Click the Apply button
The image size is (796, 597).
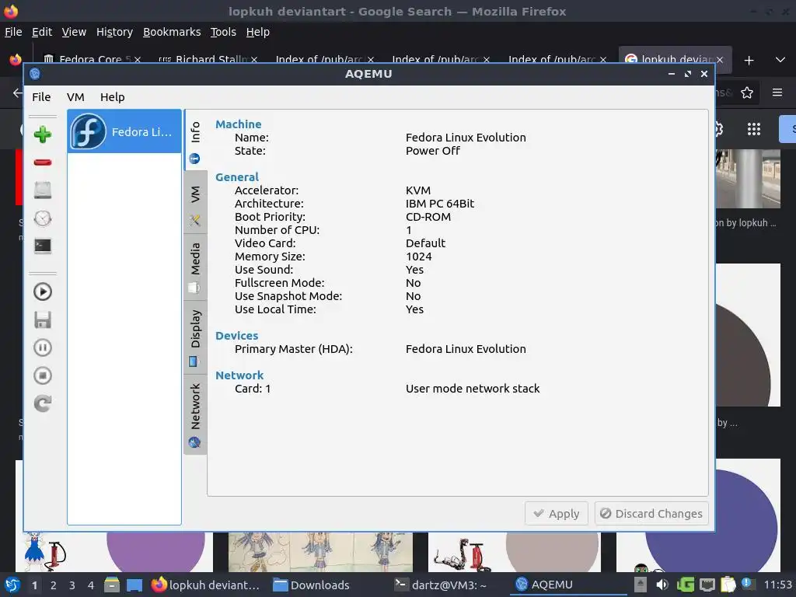tap(557, 514)
